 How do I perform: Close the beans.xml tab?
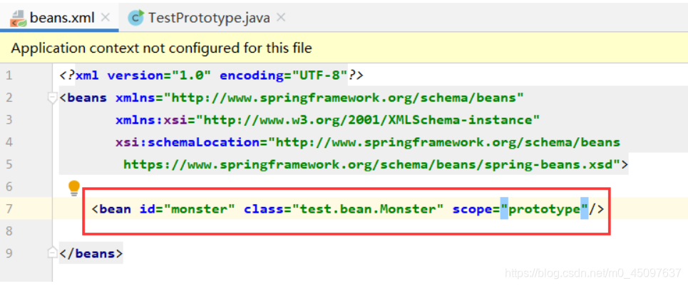[x=106, y=18]
